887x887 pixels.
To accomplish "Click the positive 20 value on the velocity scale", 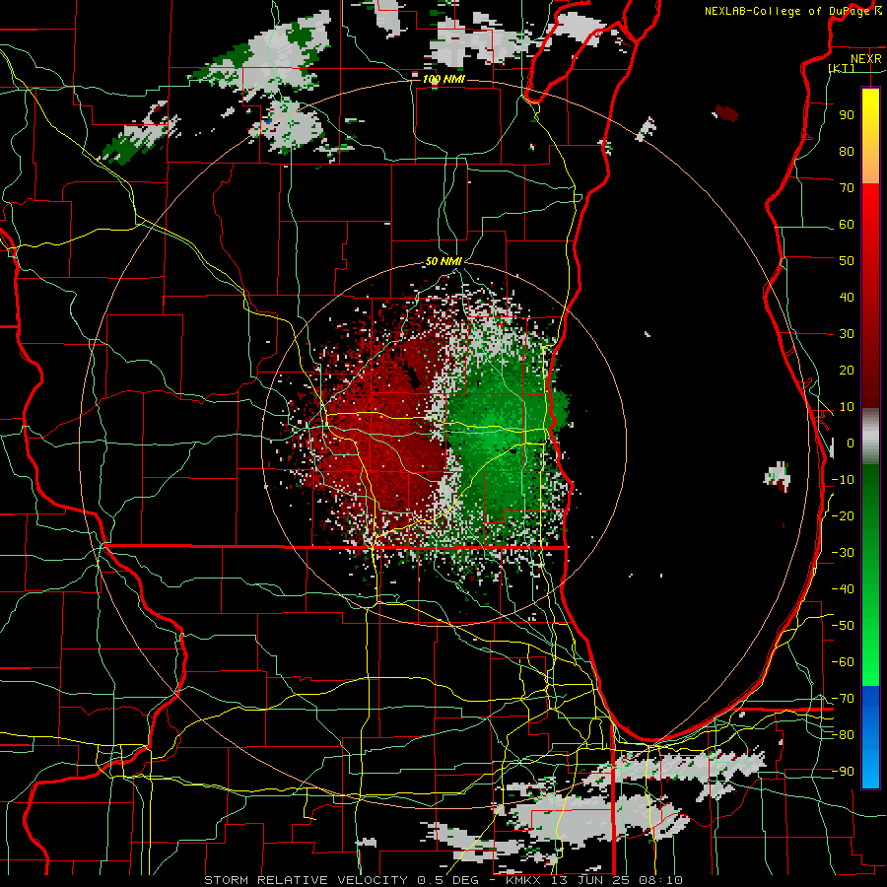I will (847, 370).
